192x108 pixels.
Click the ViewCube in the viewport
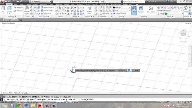click(183, 33)
